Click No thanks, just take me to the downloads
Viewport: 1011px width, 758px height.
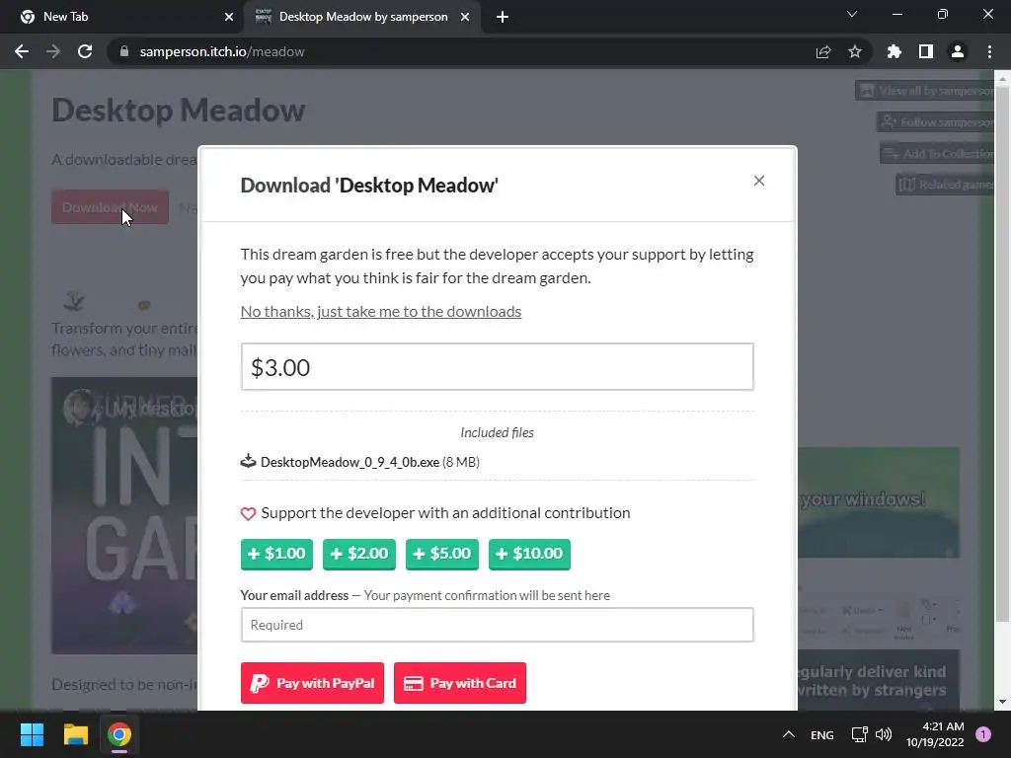[381, 311]
